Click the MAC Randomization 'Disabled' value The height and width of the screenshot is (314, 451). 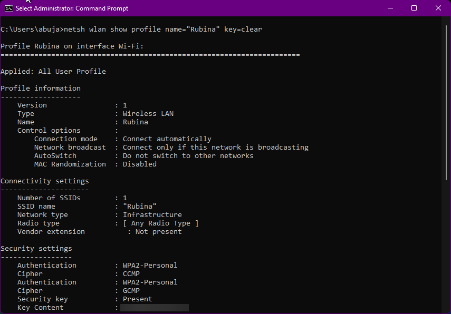[139, 164]
